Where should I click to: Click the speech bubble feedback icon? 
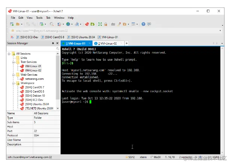[149, 24]
